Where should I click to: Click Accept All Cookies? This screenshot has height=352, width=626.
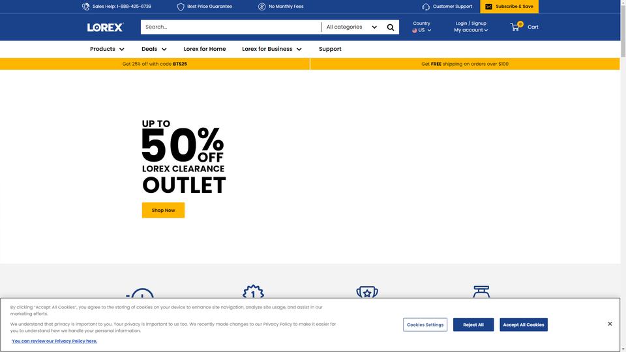[524, 325]
